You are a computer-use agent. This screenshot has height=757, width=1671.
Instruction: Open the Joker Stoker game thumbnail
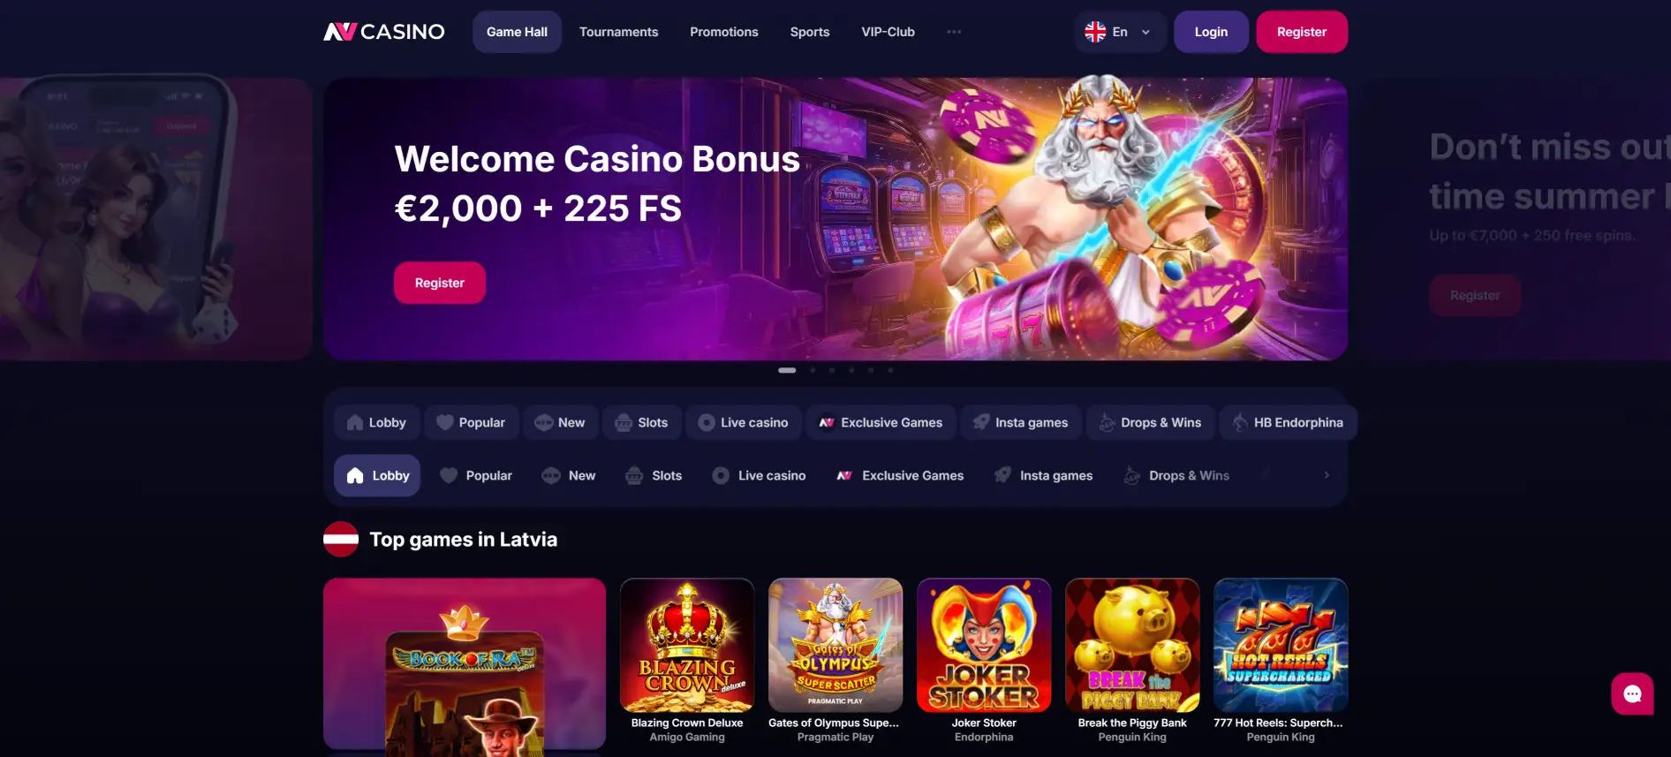click(984, 646)
